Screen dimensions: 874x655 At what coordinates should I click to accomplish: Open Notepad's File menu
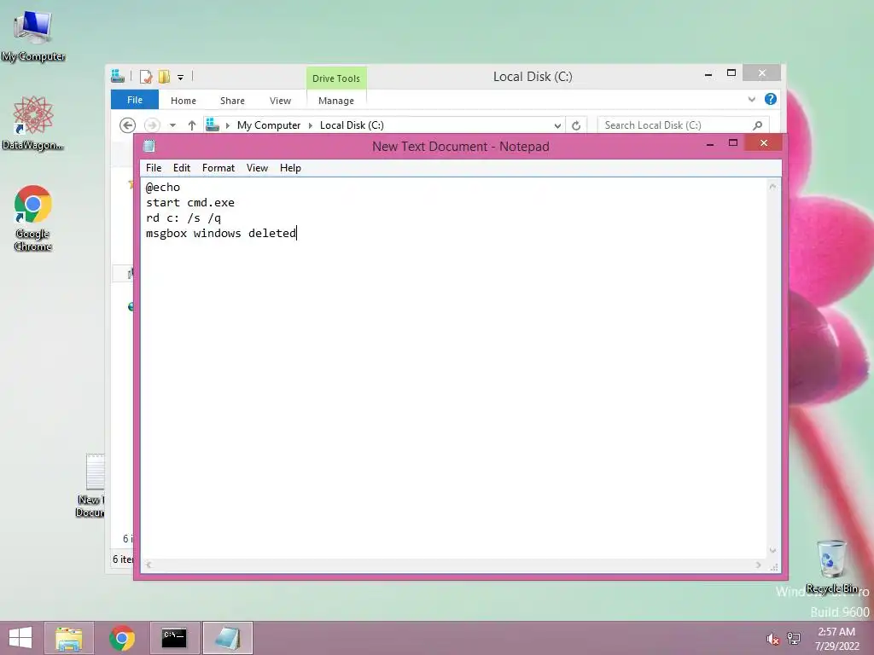tap(154, 168)
